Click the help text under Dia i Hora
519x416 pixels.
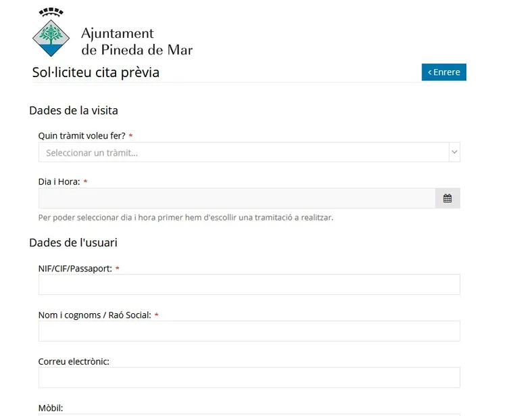click(186, 218)
